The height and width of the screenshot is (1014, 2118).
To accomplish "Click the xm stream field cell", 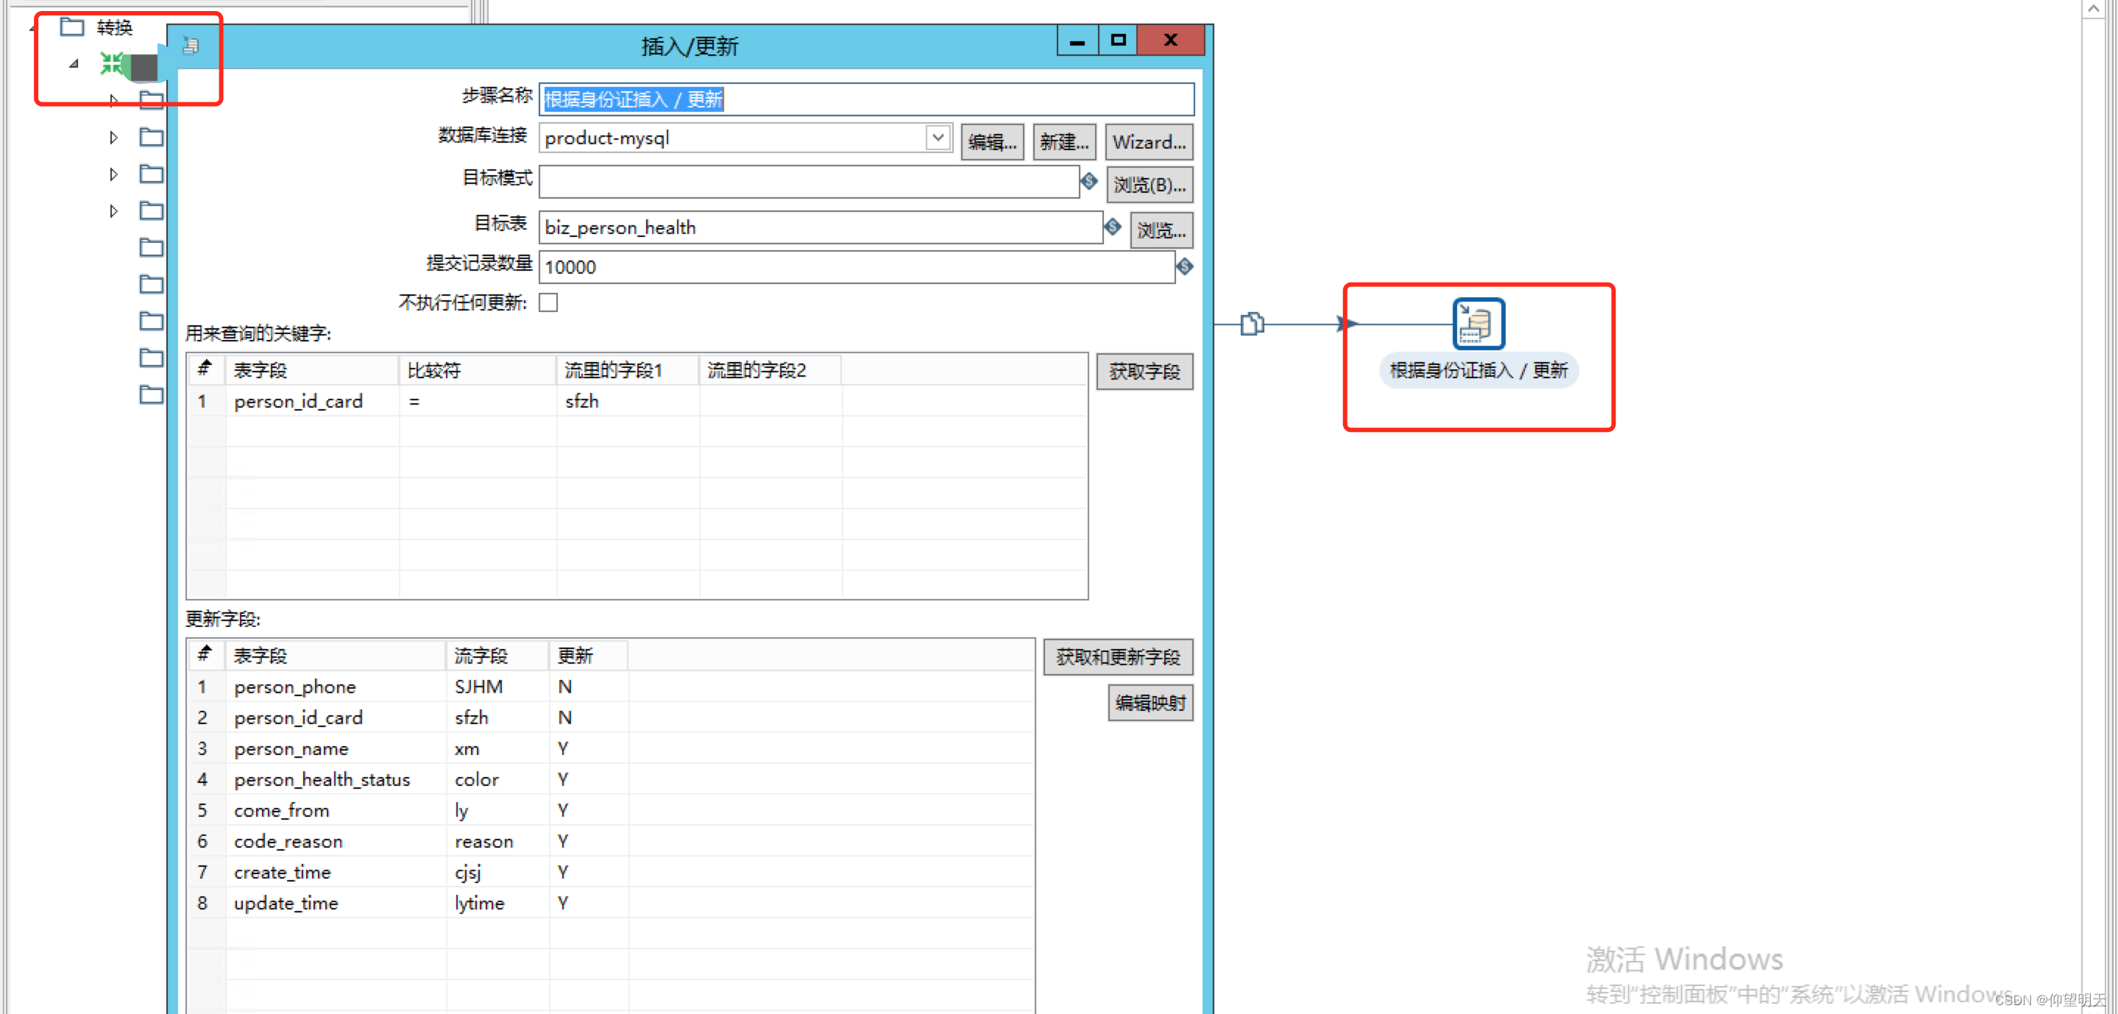I will (x=497, y=748).
